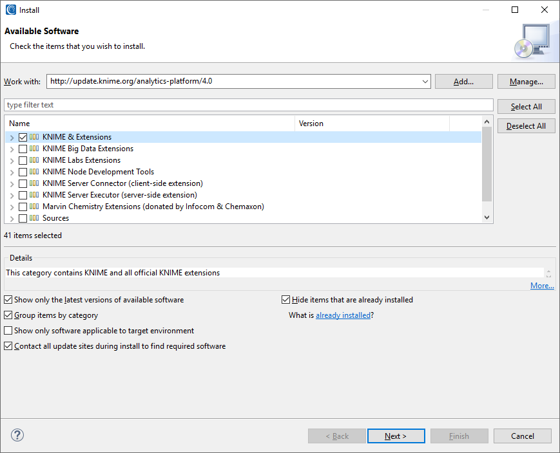Open the already installed link
The height and width of the screenshot is (453, 560).
pos(343,315)
